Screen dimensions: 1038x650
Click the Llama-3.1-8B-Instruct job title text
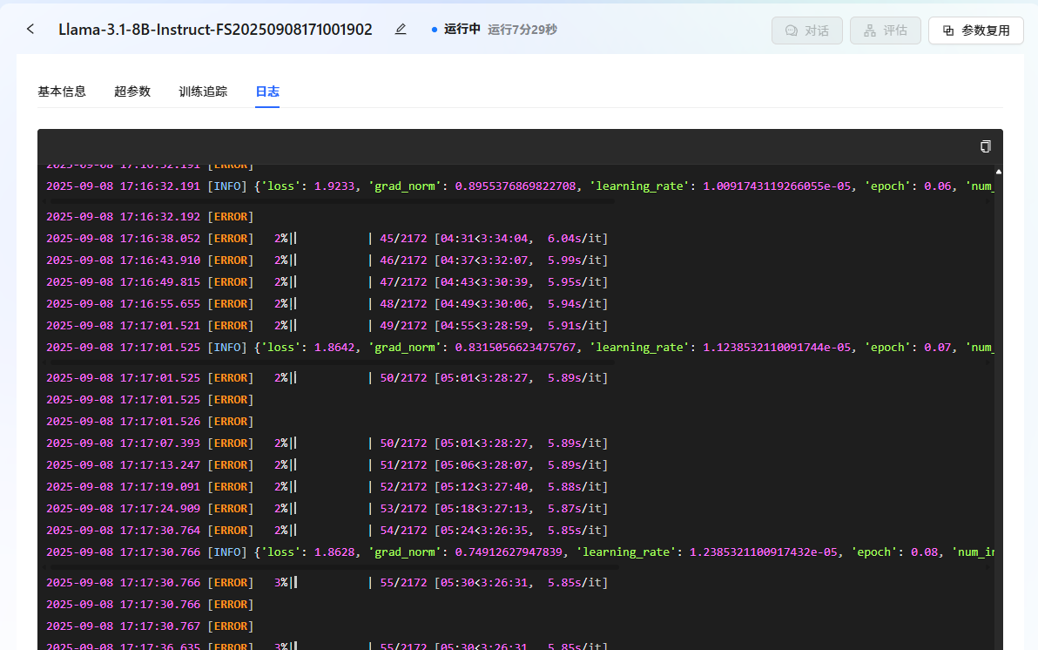point(215,30)
